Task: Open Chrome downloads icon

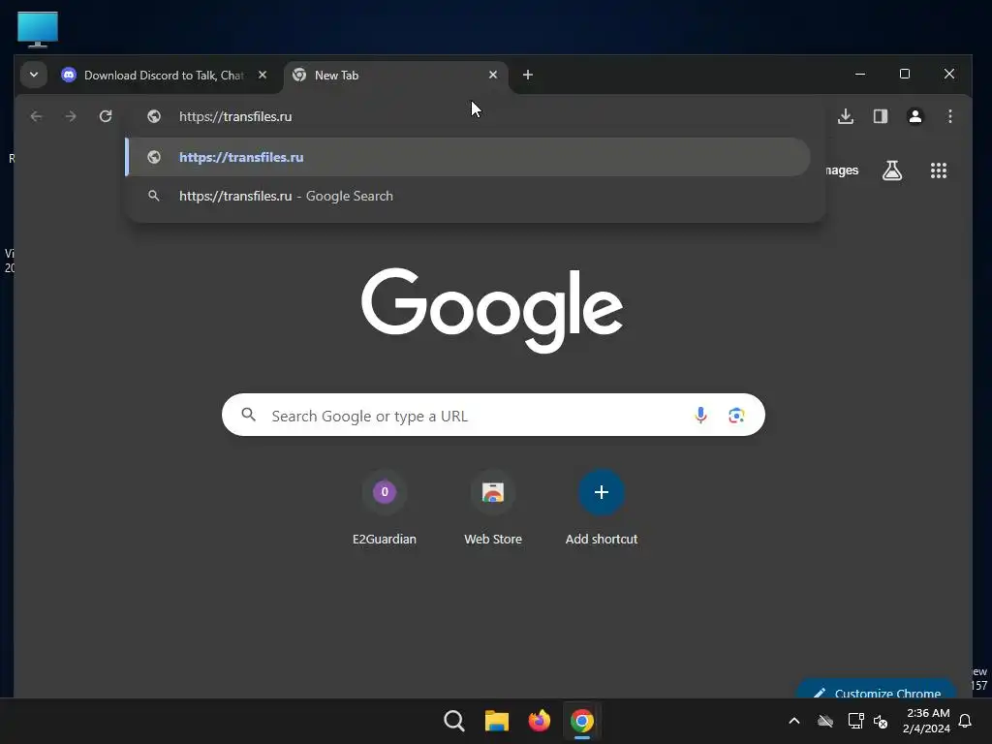Action: coord(846,116)
